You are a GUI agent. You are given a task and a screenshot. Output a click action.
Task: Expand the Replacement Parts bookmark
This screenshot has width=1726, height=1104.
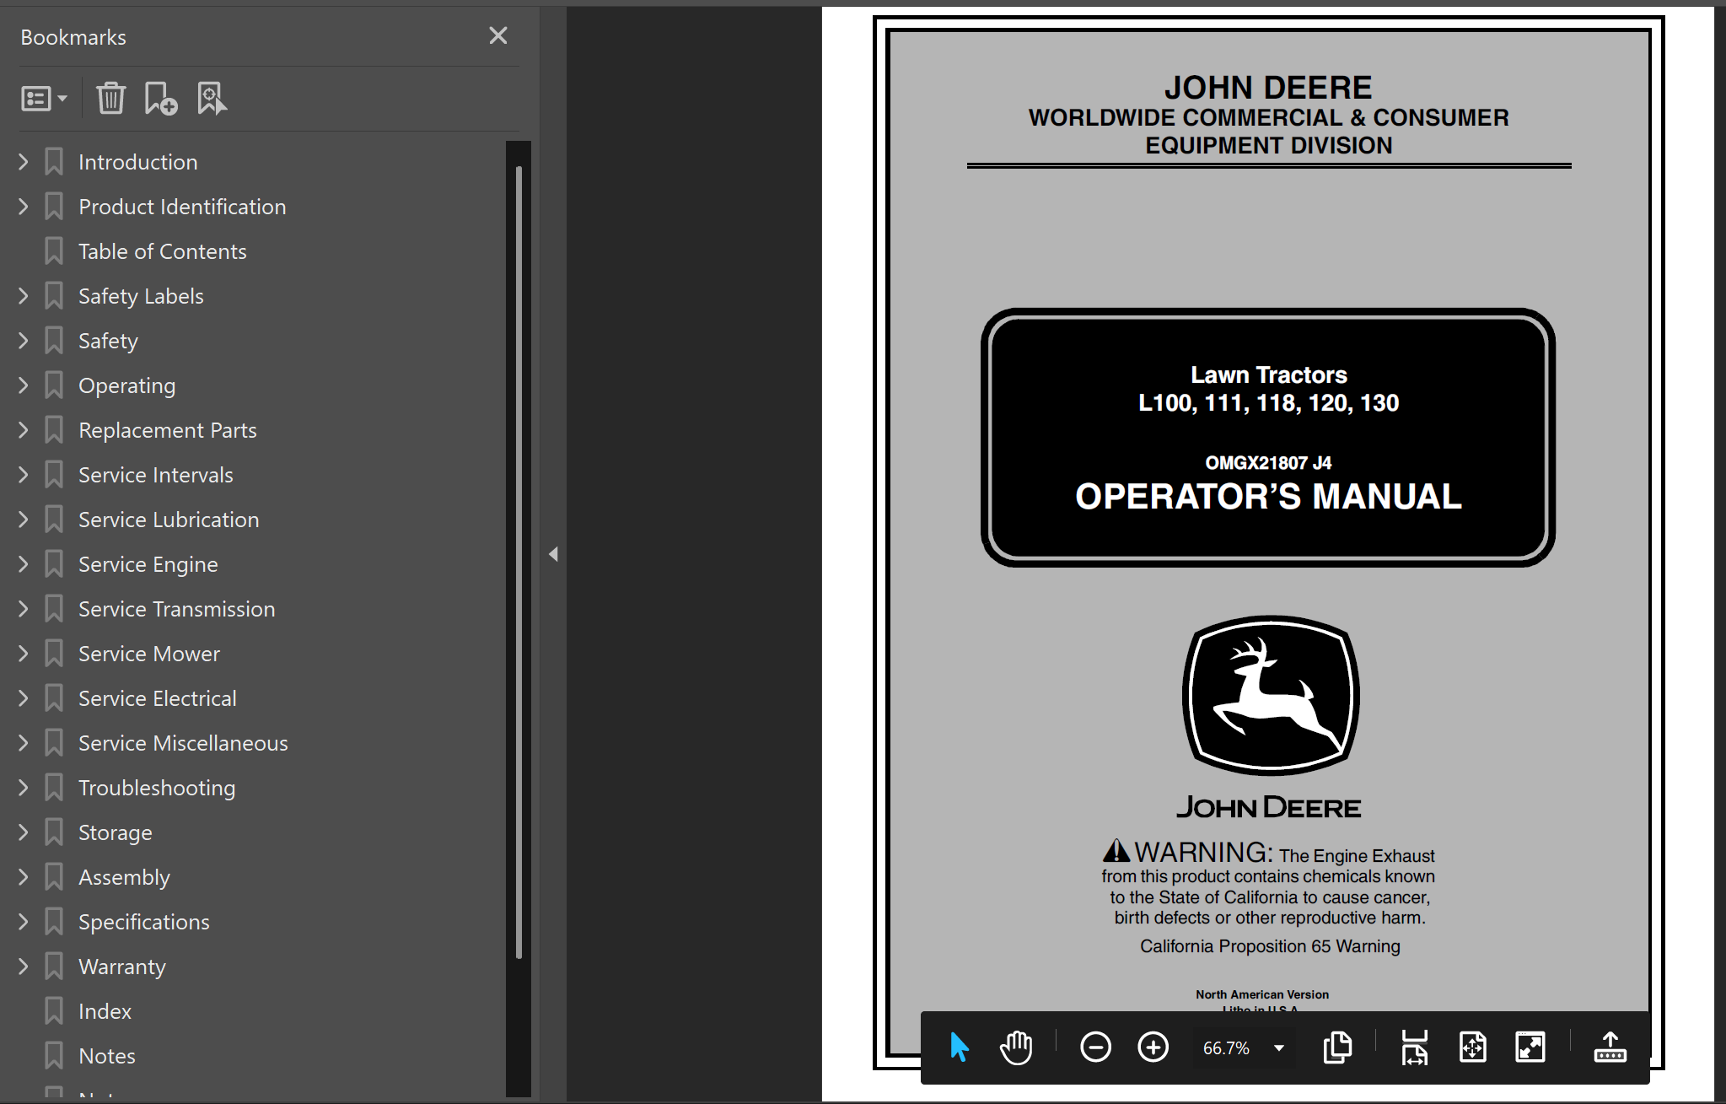24,430
